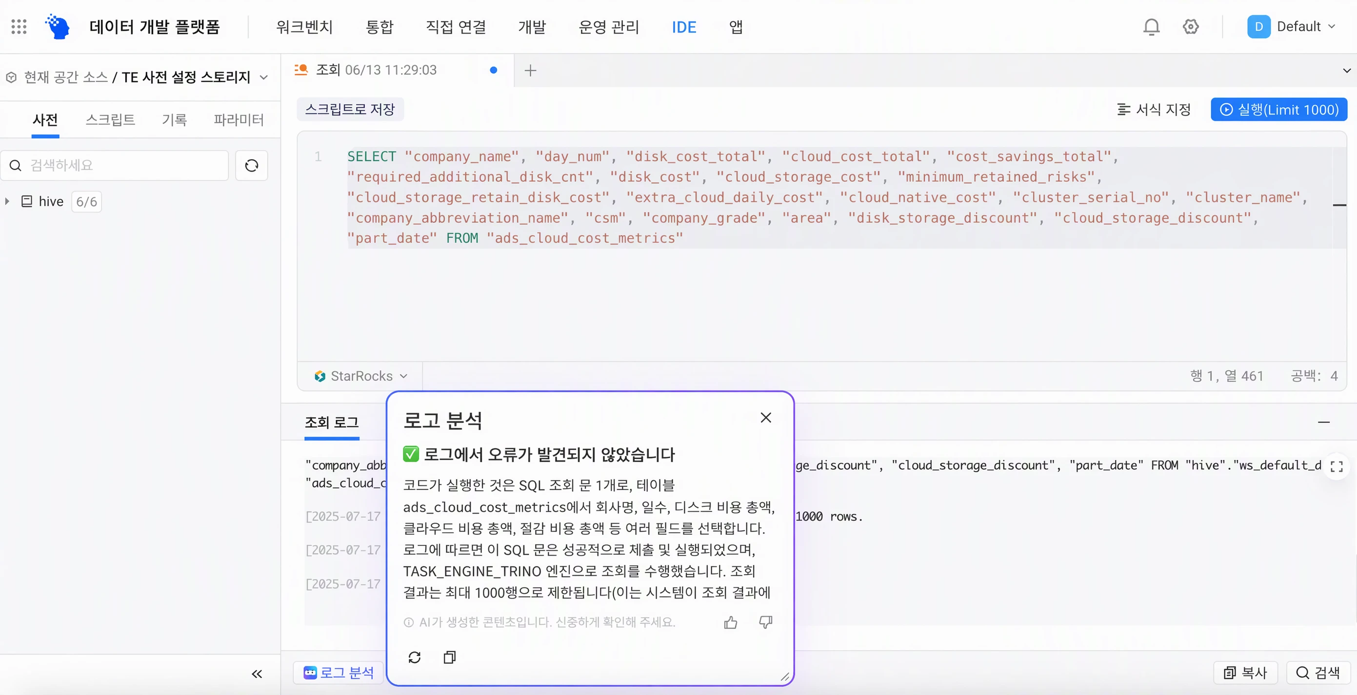Screen dimensions: 1357x695
Task: Open the 직접 연결 menu
Action: pos(456,26)
